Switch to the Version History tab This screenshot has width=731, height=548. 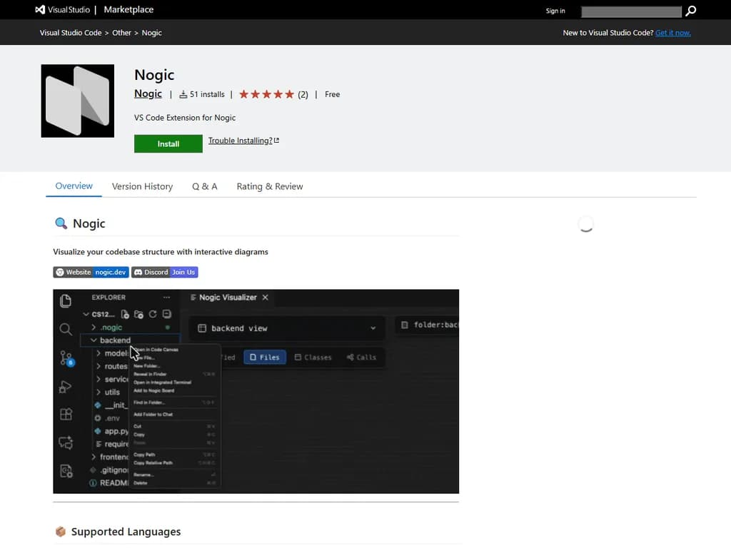[142, 186]
